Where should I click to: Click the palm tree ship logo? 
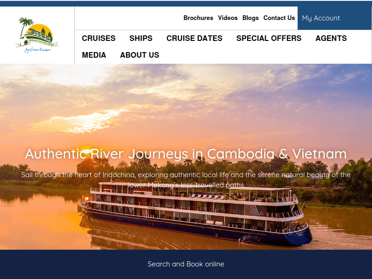coord(37,35)
